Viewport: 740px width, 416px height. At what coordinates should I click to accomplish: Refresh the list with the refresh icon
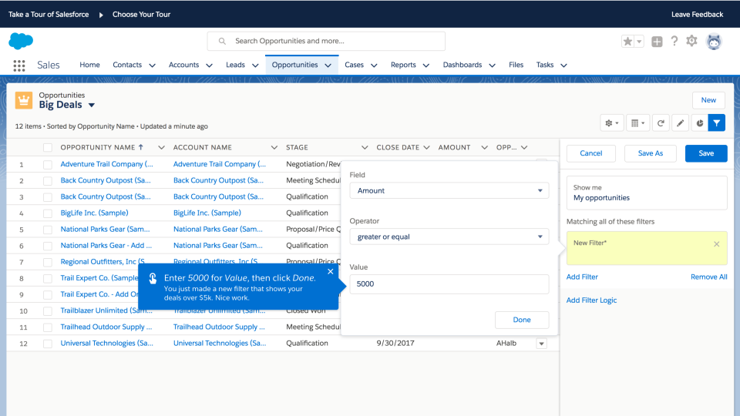point(661,123)
